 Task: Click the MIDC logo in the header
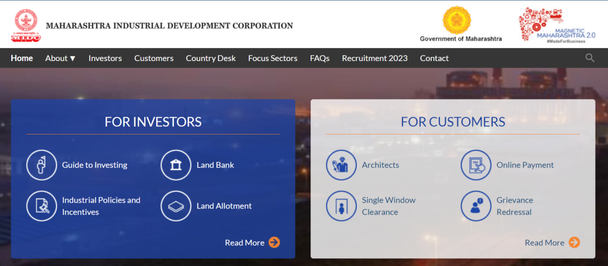pos(26,25)
